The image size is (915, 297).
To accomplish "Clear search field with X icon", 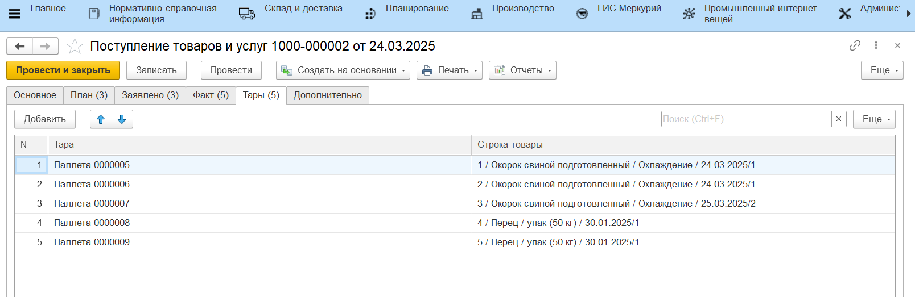I will coord(838,119).
